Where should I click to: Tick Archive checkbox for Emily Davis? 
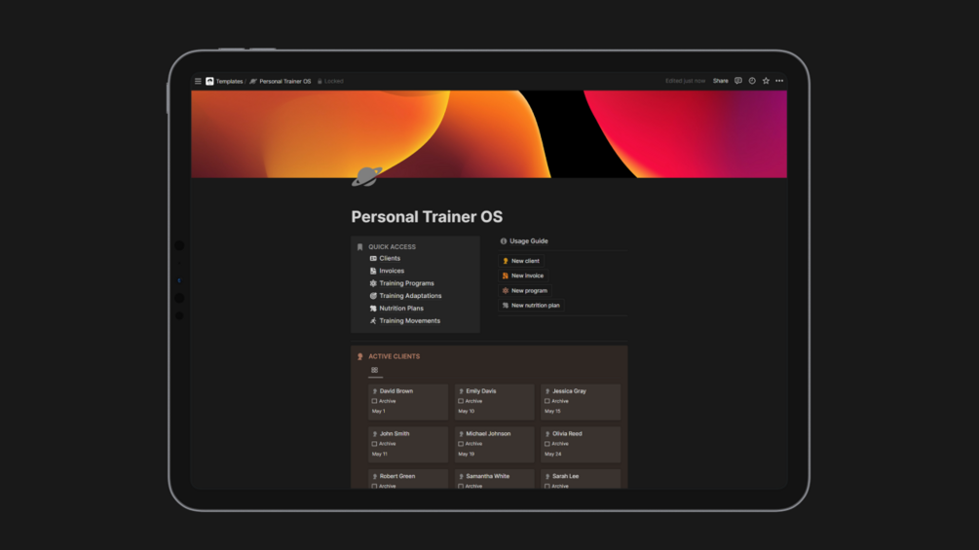click(461, 401)
